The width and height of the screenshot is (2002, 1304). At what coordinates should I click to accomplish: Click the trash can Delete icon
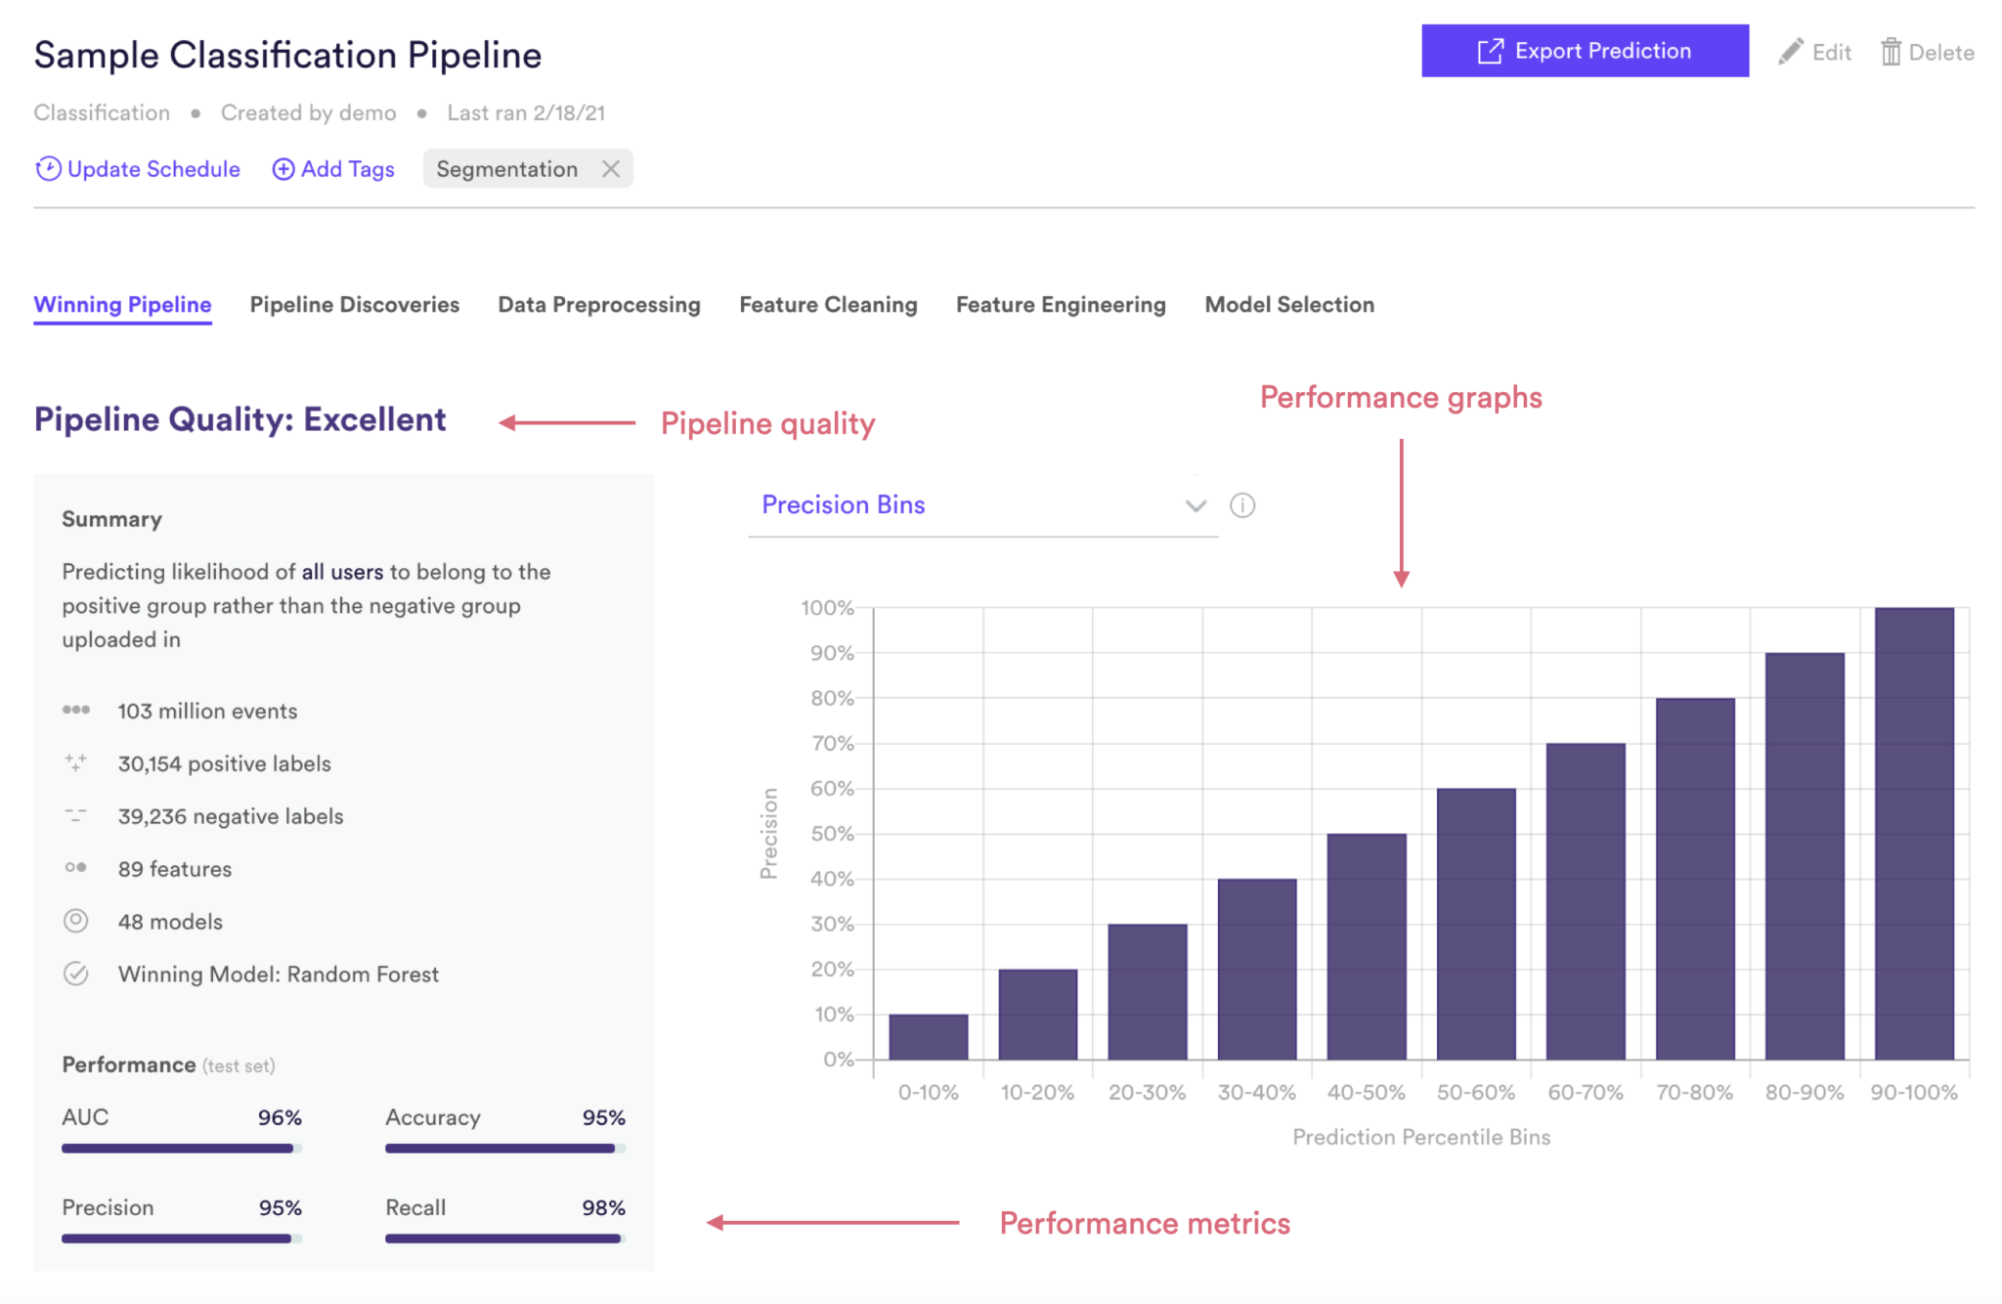click(1891, 52)
